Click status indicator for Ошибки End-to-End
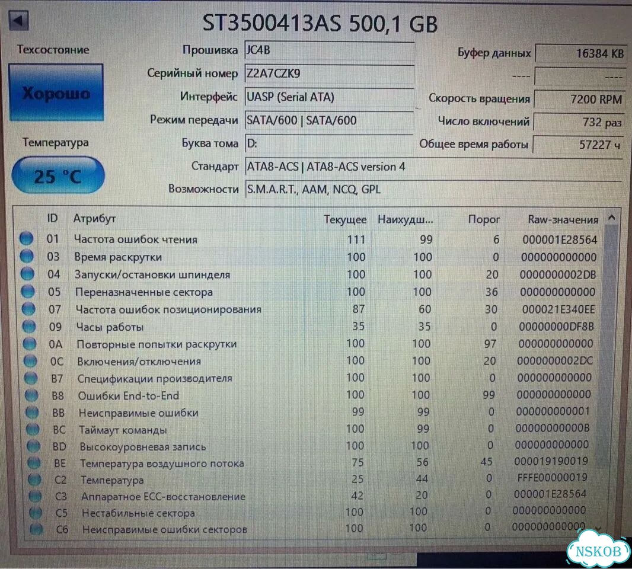The height and width of the screenshot is (569, 632). [x=31, y=395]
